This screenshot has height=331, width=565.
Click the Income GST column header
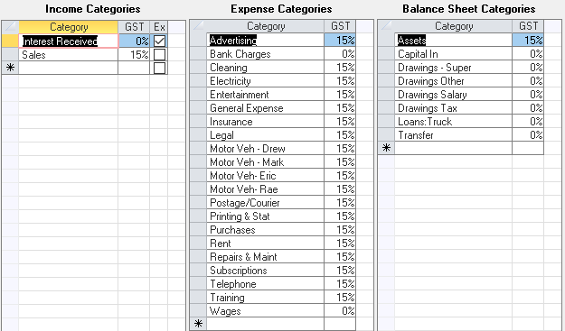click(134, 27)
